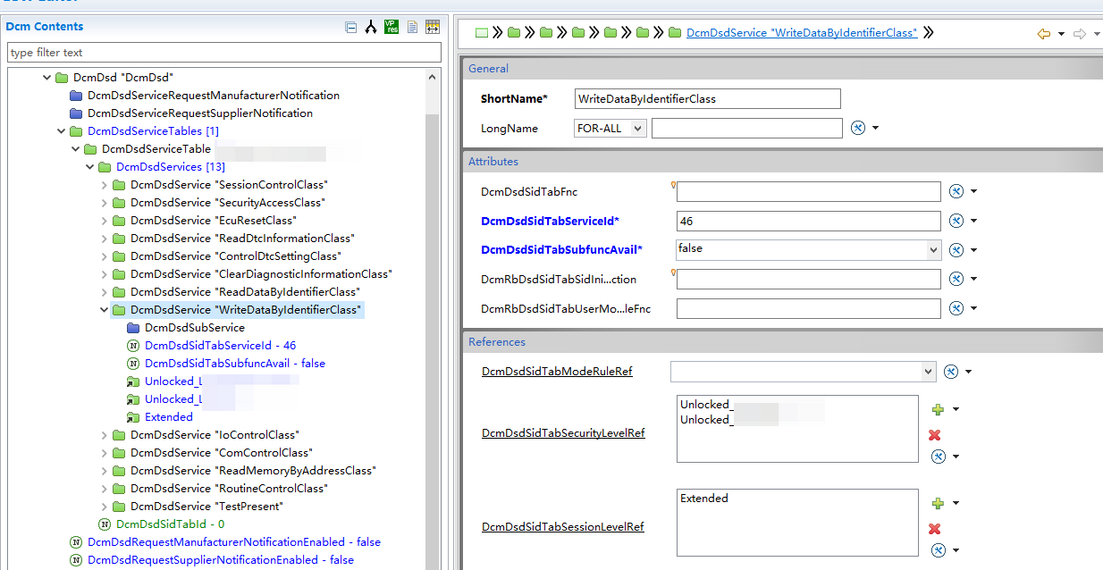Click the DcmDsdSidTabSecurityLevelRef label link
This screenshot has width=1103, height=570.
[x=562, y=432]
